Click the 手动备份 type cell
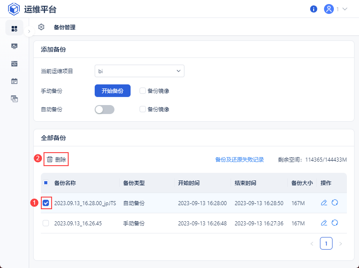The height and width of the screenshot is (268, 359). 134,224
